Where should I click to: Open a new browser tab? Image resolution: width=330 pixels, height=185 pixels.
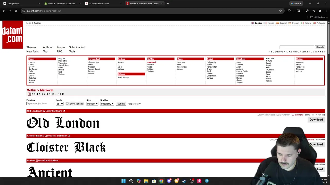click(168, 3)
